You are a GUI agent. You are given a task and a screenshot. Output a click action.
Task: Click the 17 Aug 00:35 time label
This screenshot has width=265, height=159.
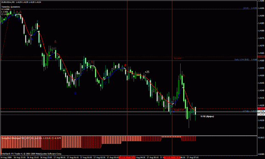[x=59, y=157]
